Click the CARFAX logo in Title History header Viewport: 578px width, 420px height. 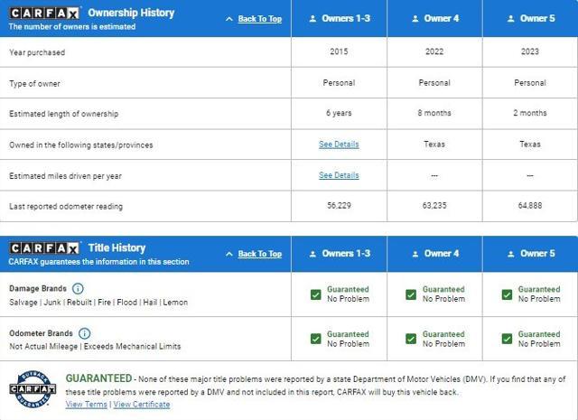(44, 247)
